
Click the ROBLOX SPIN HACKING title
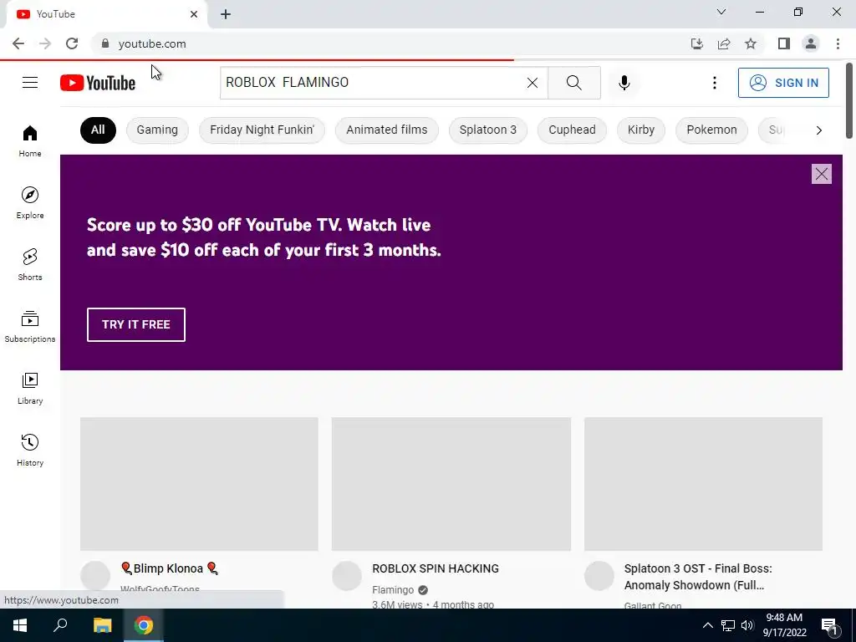tap(435, 568)
